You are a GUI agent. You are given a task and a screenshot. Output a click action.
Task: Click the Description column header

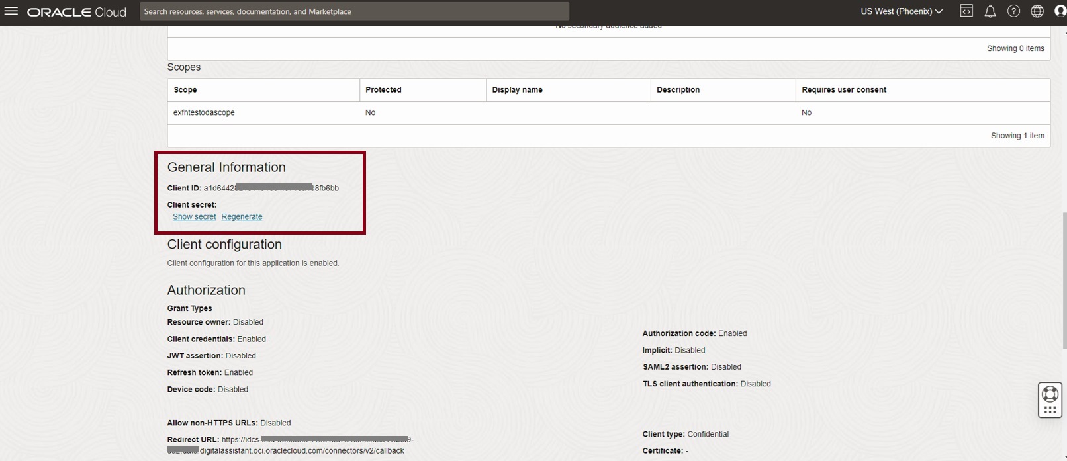point(678,90)
